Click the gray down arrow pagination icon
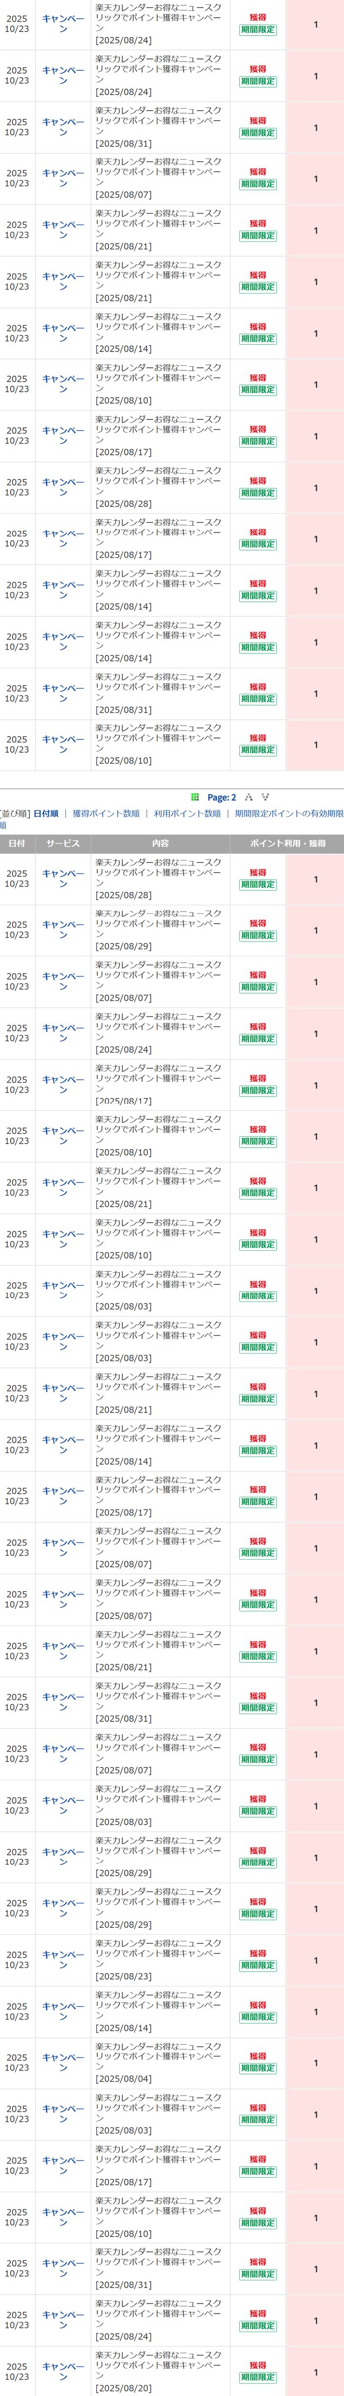 (265, 797)
